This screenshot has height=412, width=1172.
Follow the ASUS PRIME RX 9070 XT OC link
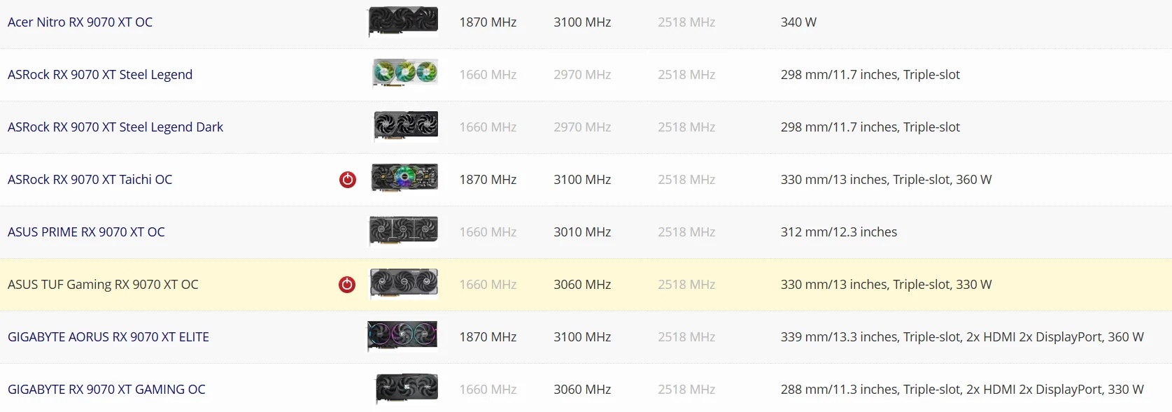click(86, 232)
